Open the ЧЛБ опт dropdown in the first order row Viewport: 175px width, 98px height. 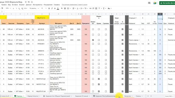pyautogui.click(x=14, y=29)
